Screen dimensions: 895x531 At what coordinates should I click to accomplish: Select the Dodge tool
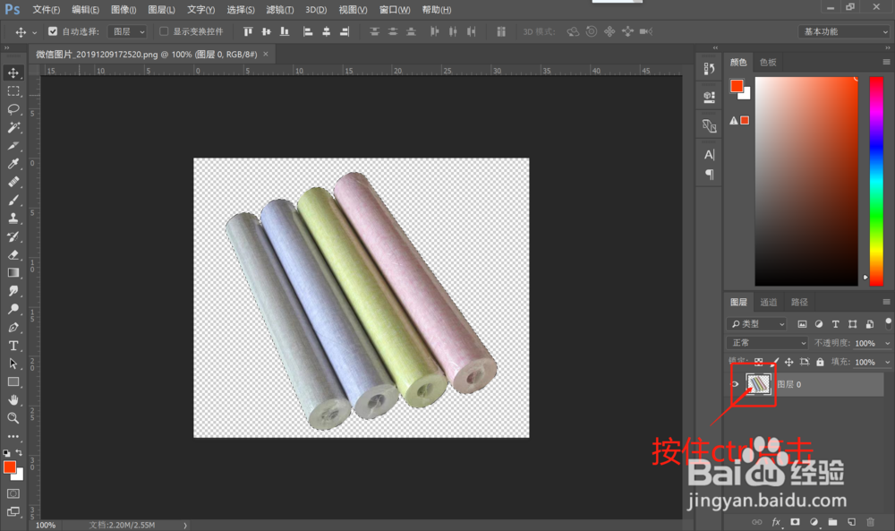click(x=13, y=310)
